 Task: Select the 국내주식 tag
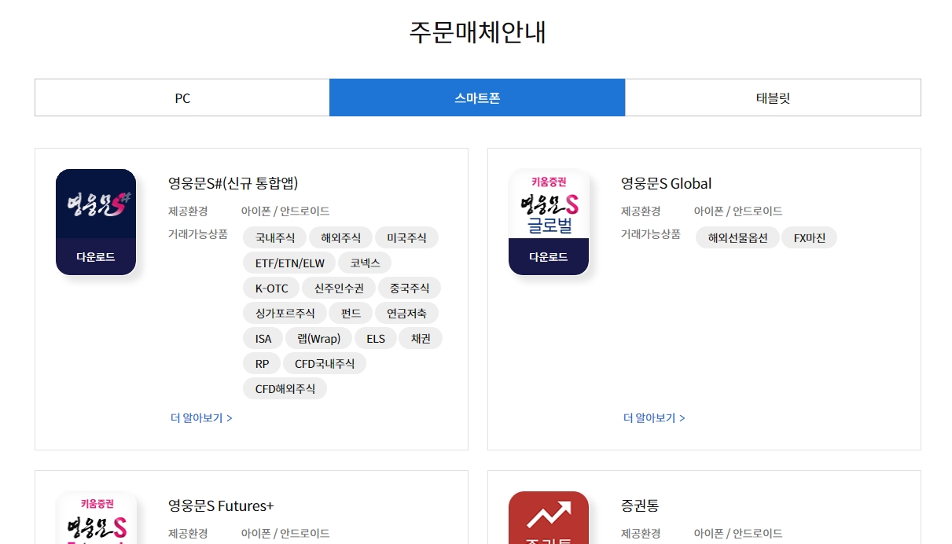point(274,237)
